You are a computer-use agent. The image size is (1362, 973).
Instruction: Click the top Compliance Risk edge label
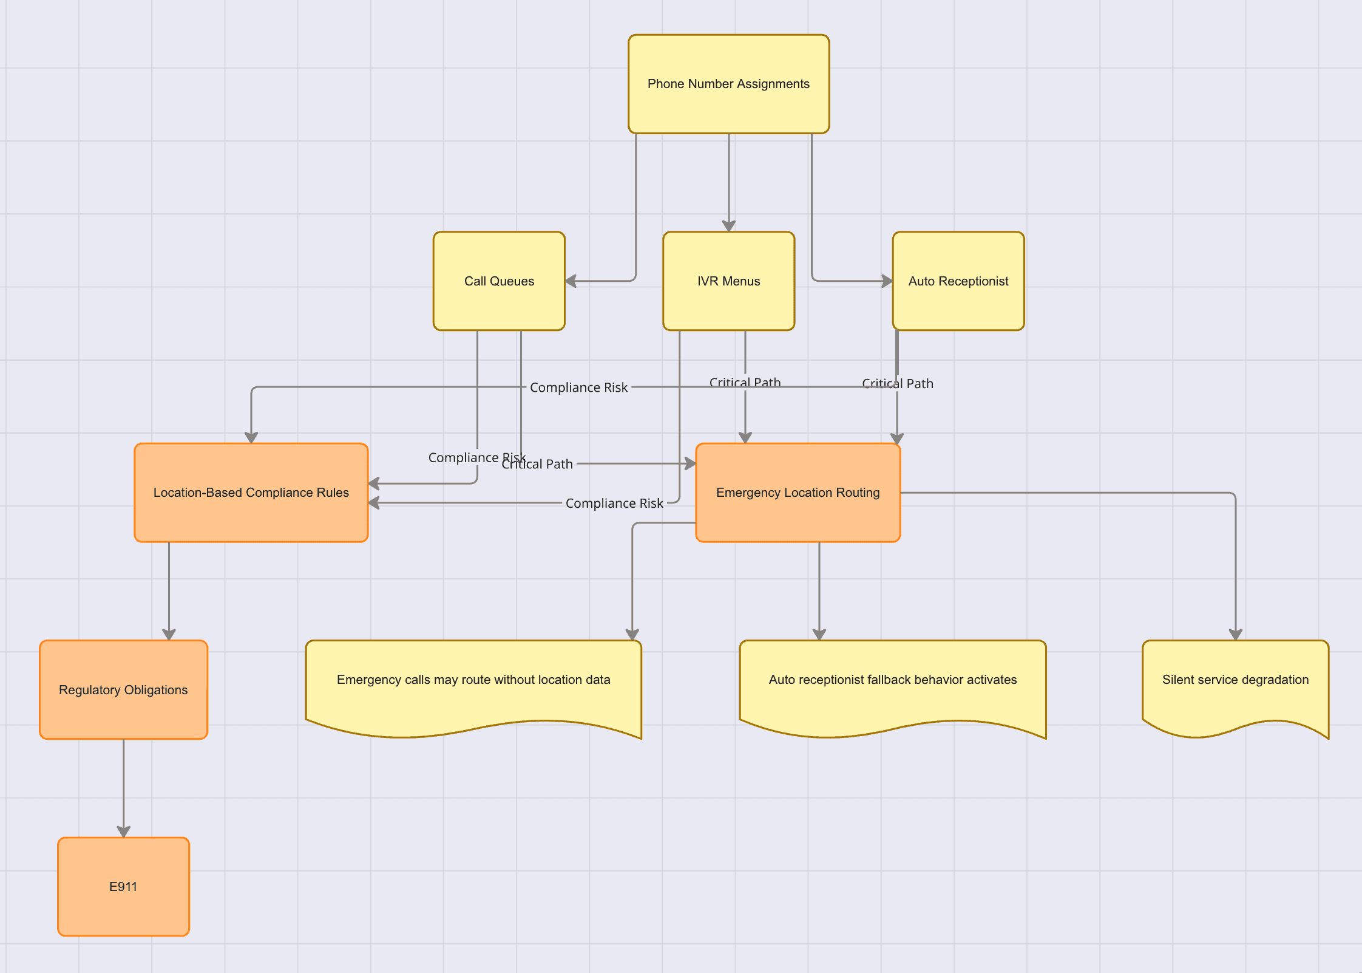(578, 387)
